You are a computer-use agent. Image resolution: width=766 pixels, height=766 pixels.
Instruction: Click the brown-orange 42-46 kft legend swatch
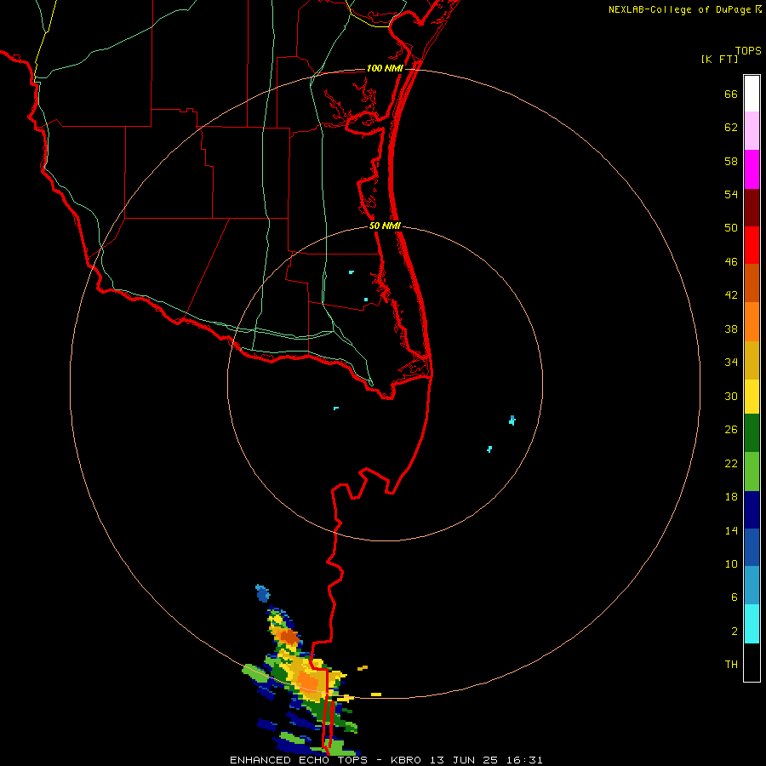click(x=752, y=283)
